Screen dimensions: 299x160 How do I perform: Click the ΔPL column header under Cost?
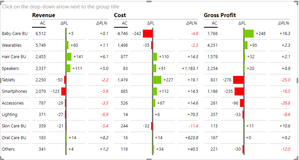pos(151,23)
